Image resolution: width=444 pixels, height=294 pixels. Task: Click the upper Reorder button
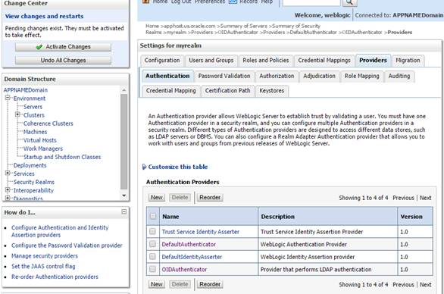click(210, 198)
